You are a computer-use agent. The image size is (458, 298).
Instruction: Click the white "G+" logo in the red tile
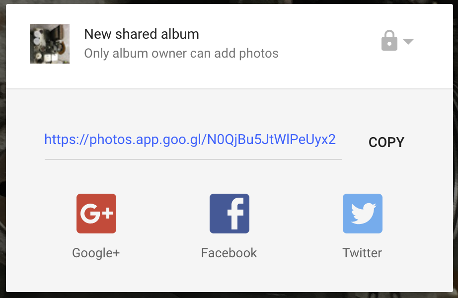[x=97, y=214]
